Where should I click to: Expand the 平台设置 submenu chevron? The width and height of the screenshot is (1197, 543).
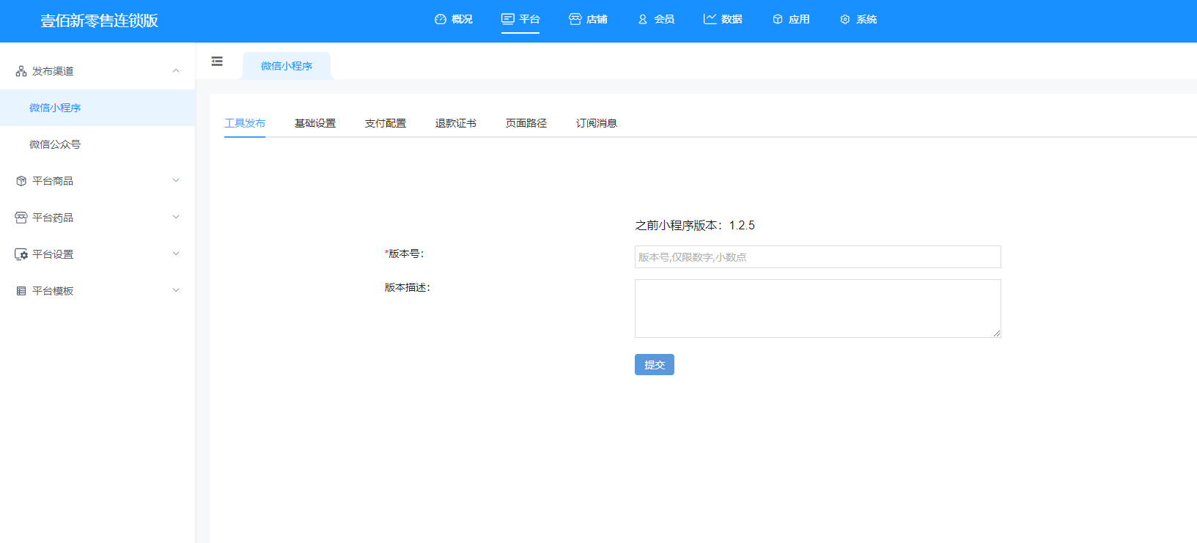[x=176, y=254]
